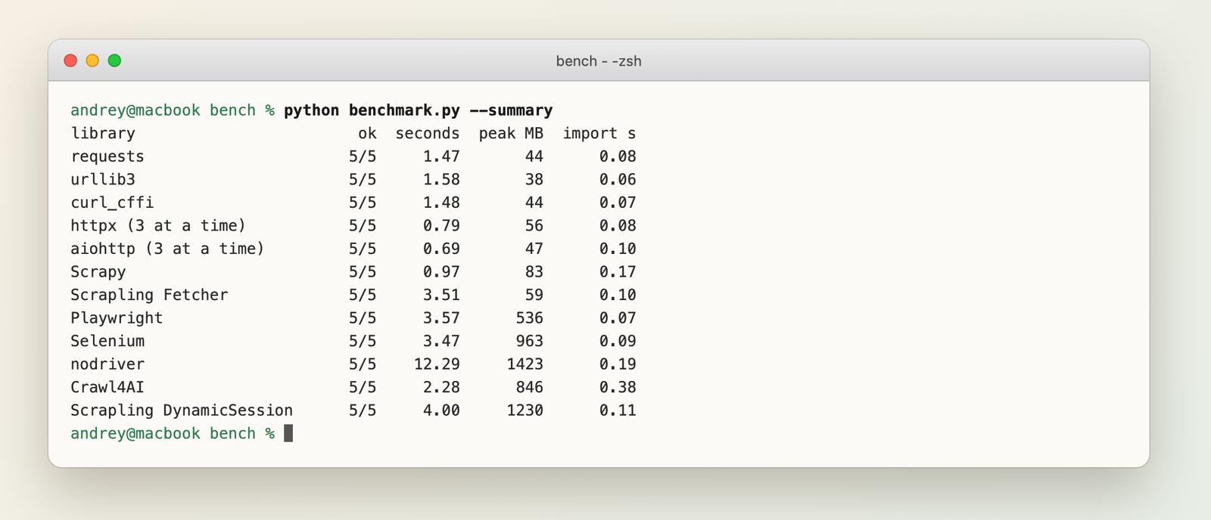Image resolution: width=1211 pixels, height=520 pixels.
Task: Click the 'peak MB' column header
Action: [511, 134]
